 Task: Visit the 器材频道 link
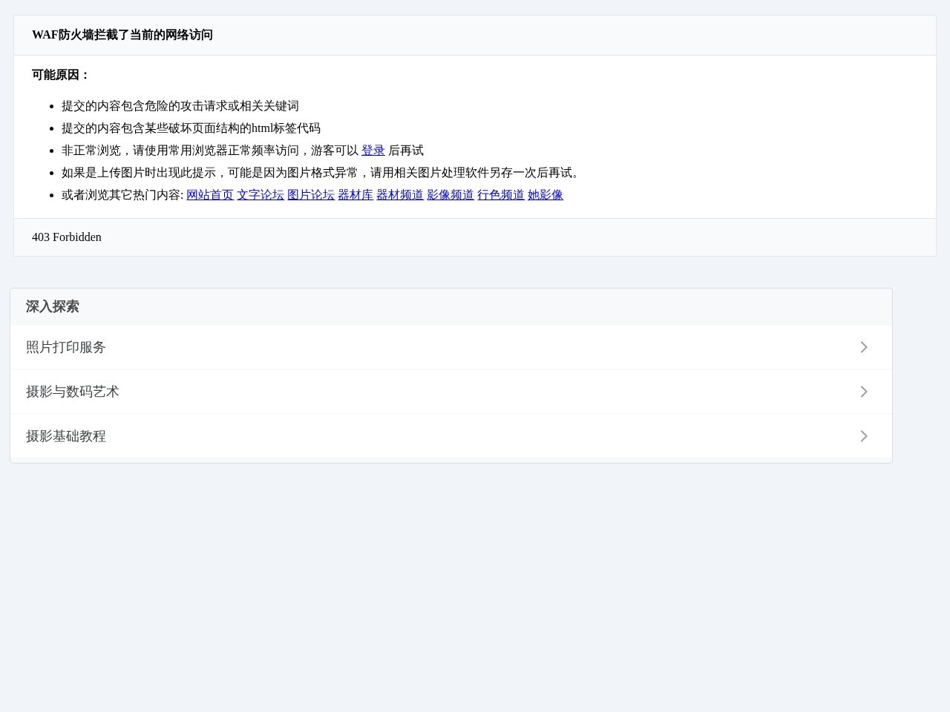400,195
